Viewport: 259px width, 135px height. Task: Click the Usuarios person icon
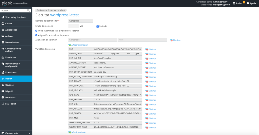(x=3, y=85)
